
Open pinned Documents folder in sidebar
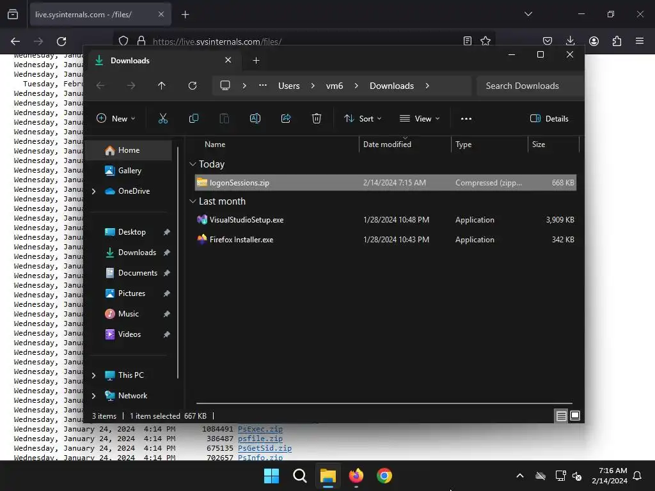(138, 273)
